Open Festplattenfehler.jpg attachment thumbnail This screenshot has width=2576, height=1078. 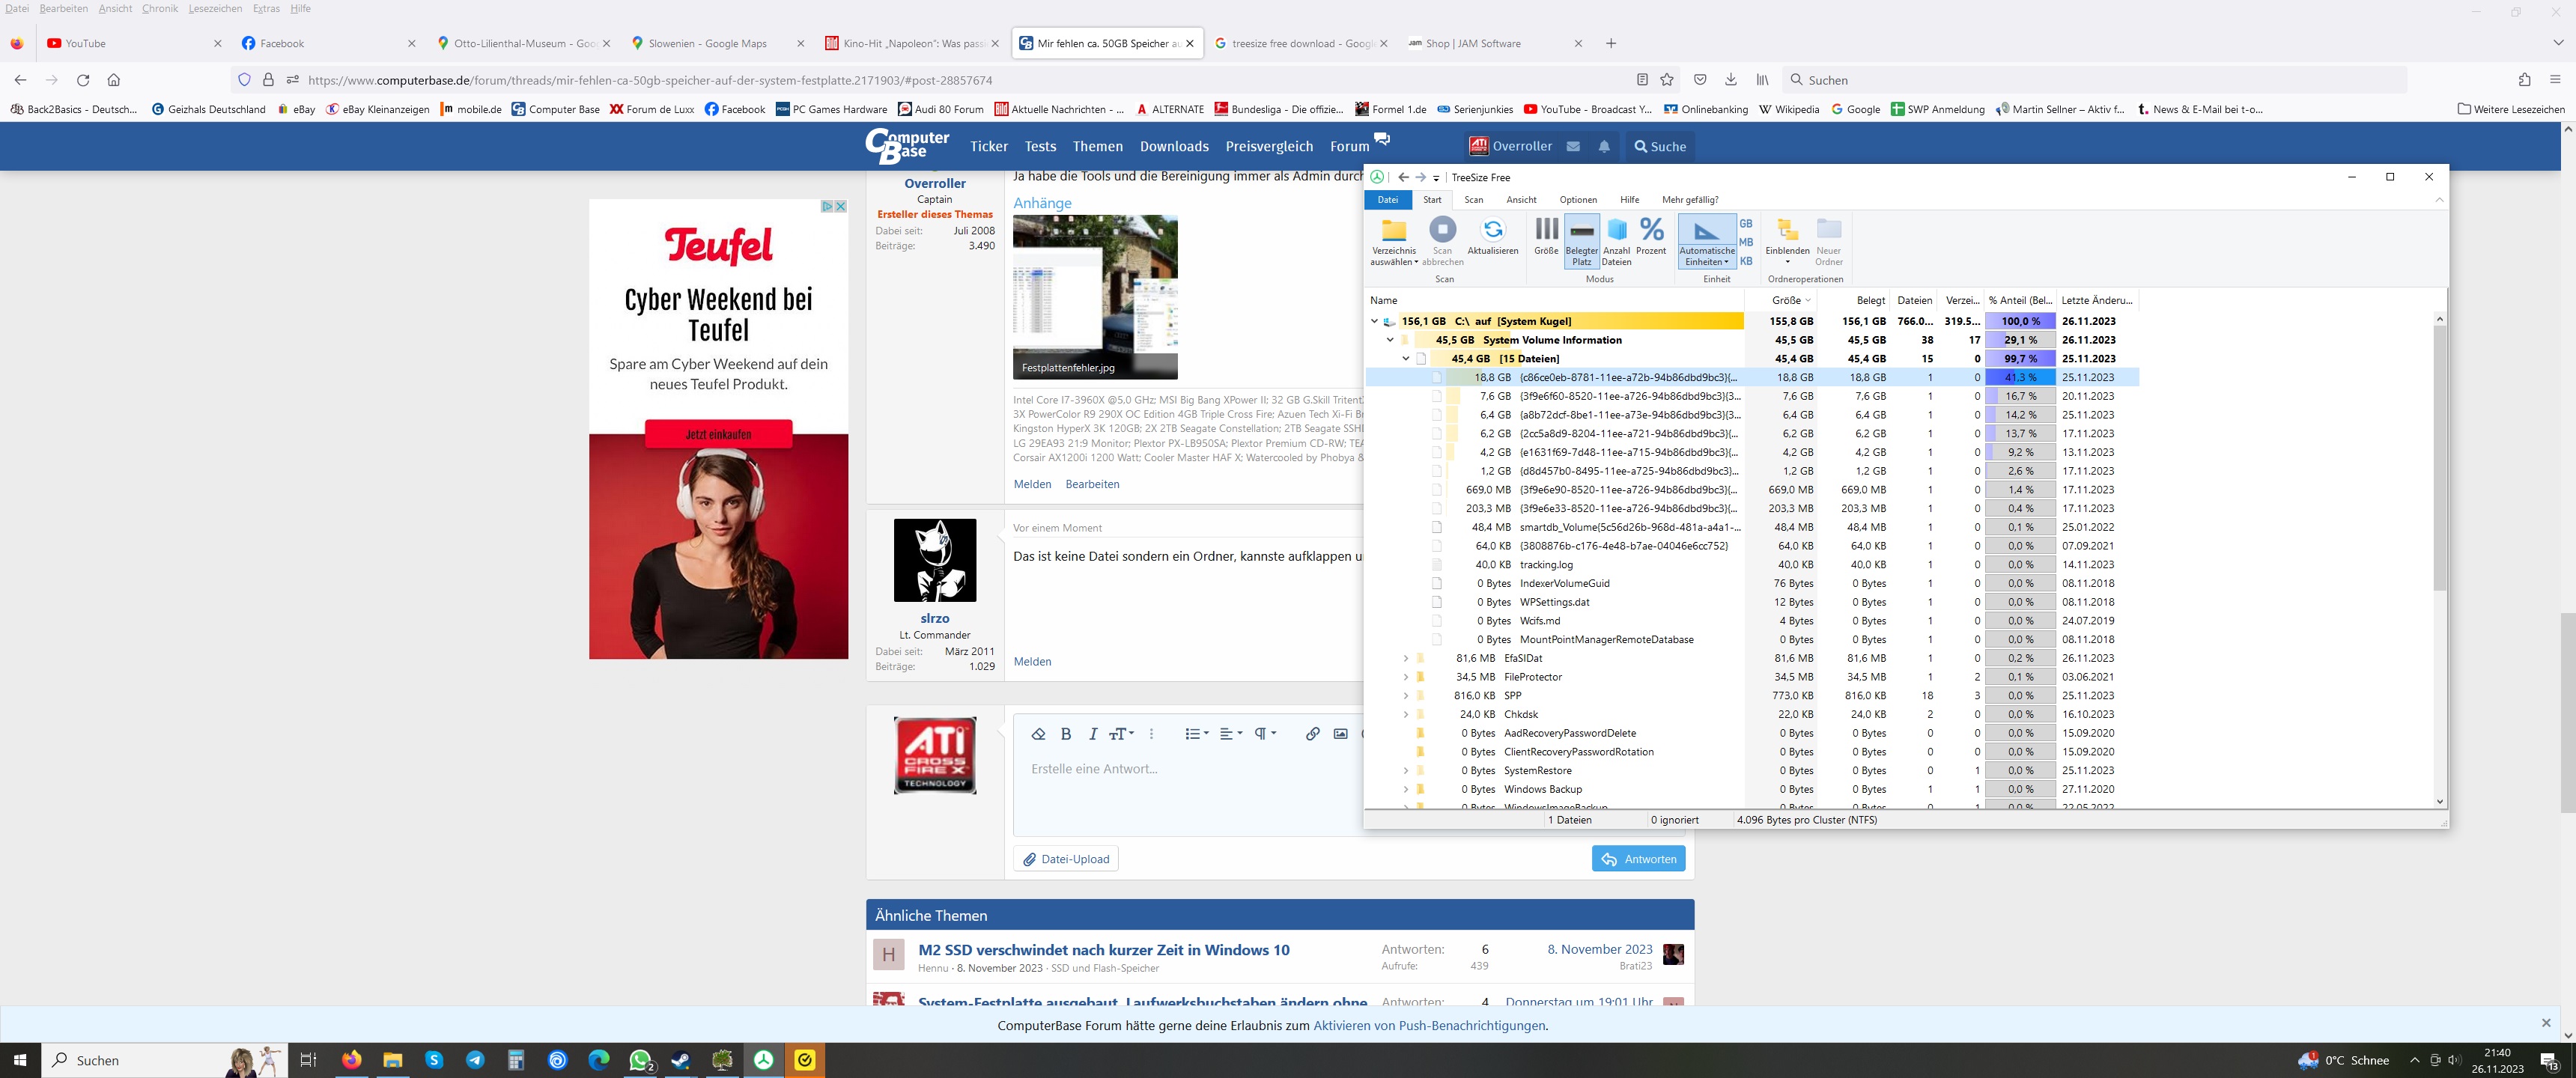click(1095, 296)
